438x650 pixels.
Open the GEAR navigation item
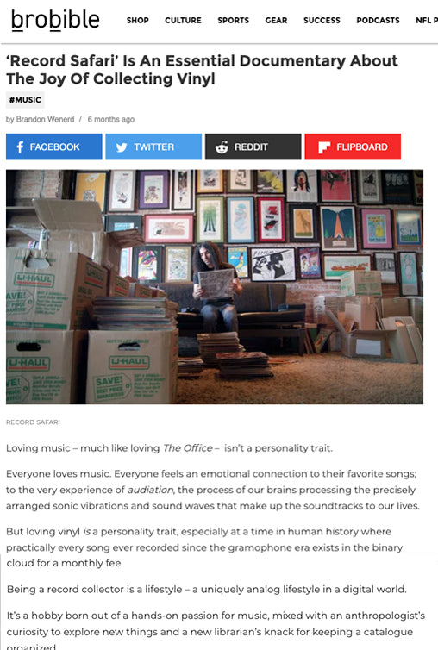(x=276, y=21)
